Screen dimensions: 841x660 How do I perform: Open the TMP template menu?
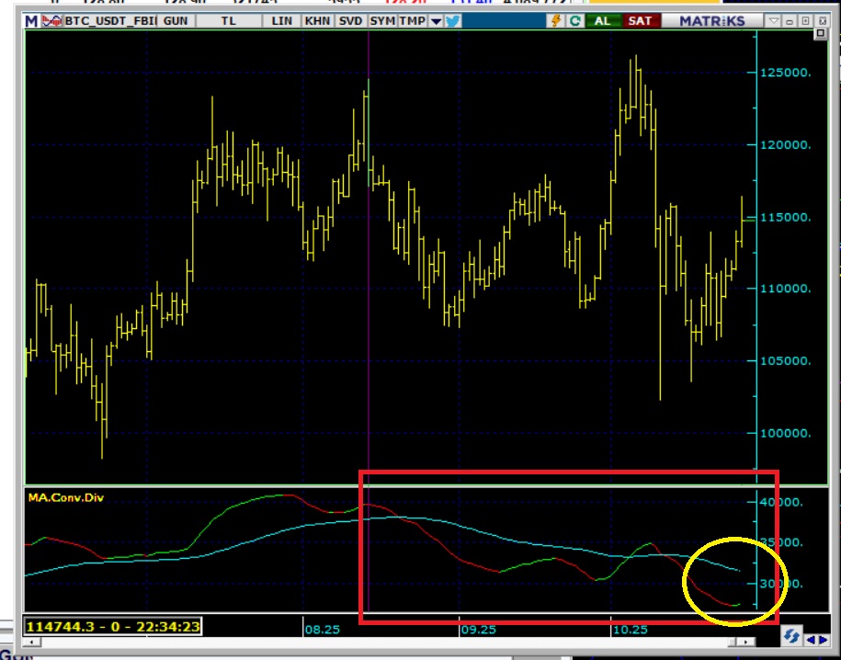point(413,20)
